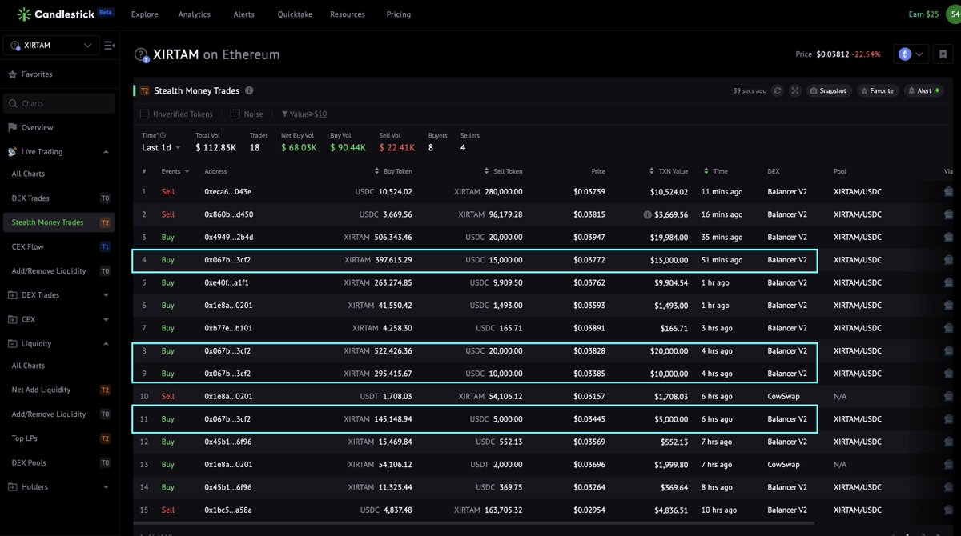
Task: Refresh the trades table
Action: pos(778,90)
